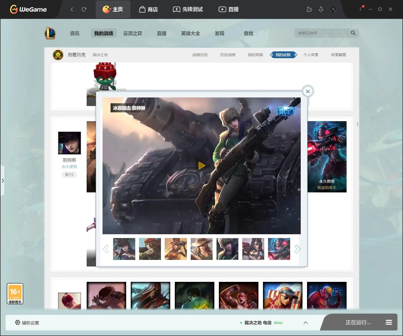
Task: Close the skin preview popup
Action: (x=308, y=91)
